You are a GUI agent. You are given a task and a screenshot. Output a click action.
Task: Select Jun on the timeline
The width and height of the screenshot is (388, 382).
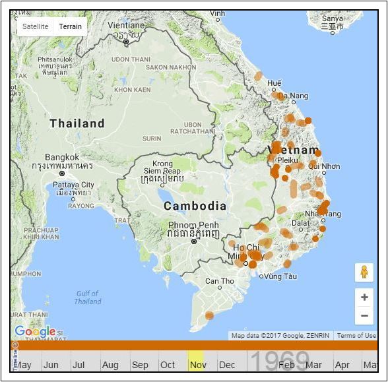pos(51,365)
